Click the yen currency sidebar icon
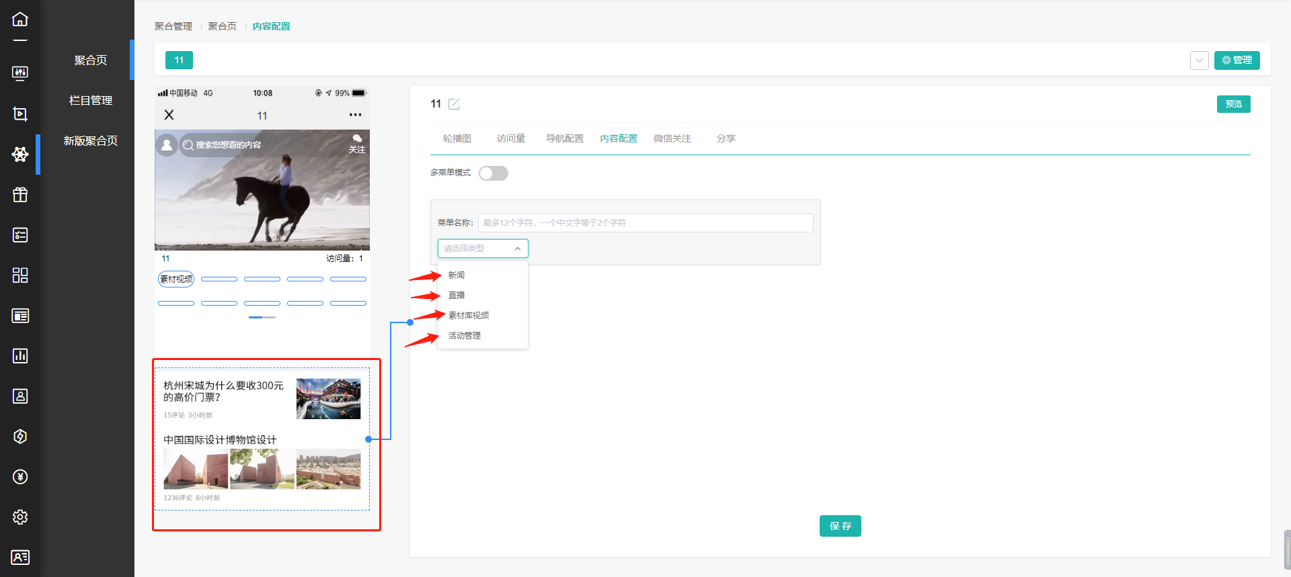1291x577 pixels. coord(20,477)
